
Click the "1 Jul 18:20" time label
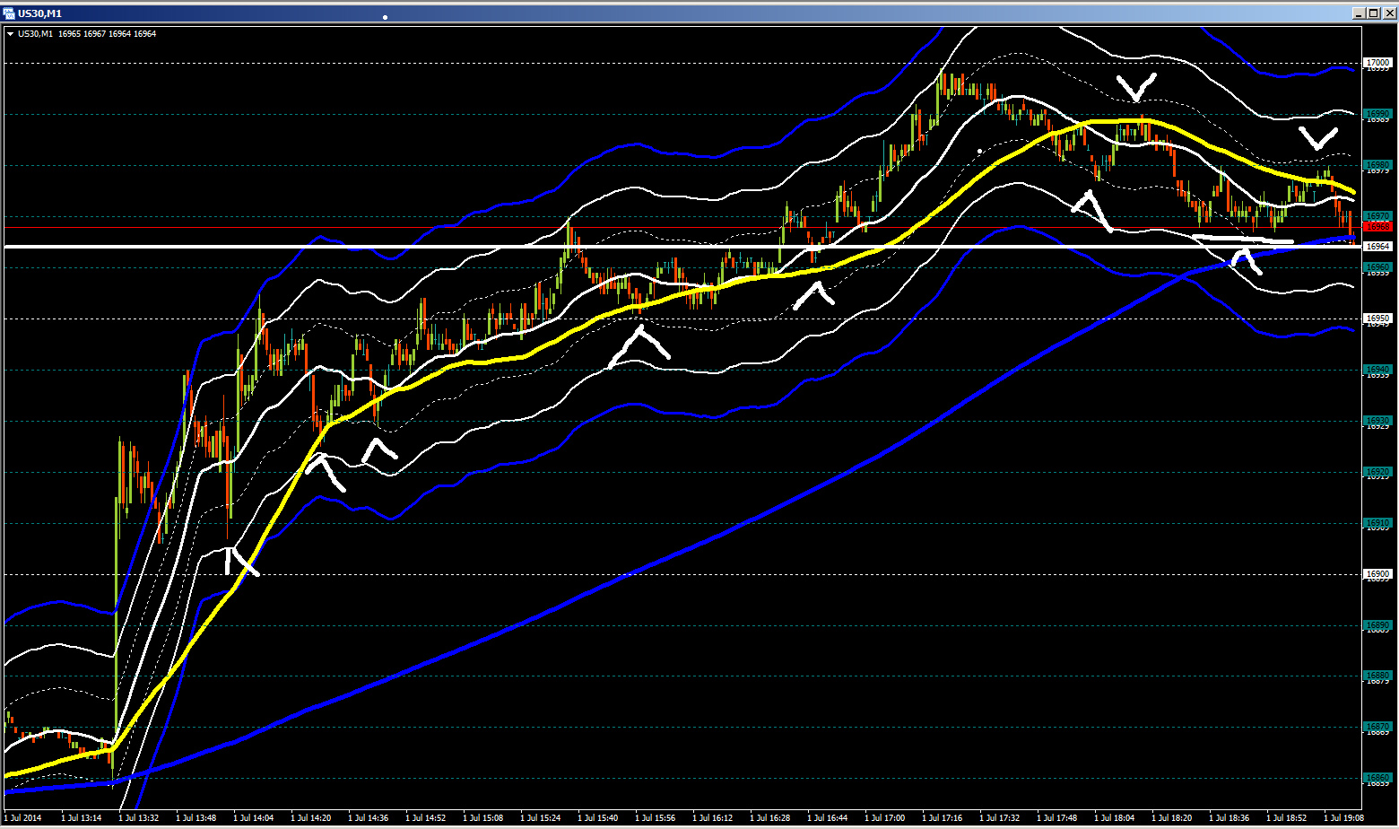1171,818
